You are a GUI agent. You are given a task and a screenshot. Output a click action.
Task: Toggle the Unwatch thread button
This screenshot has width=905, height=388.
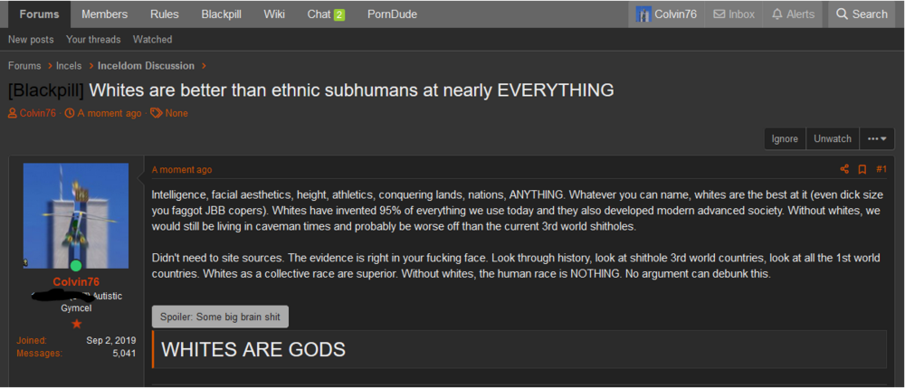[833, 139]
